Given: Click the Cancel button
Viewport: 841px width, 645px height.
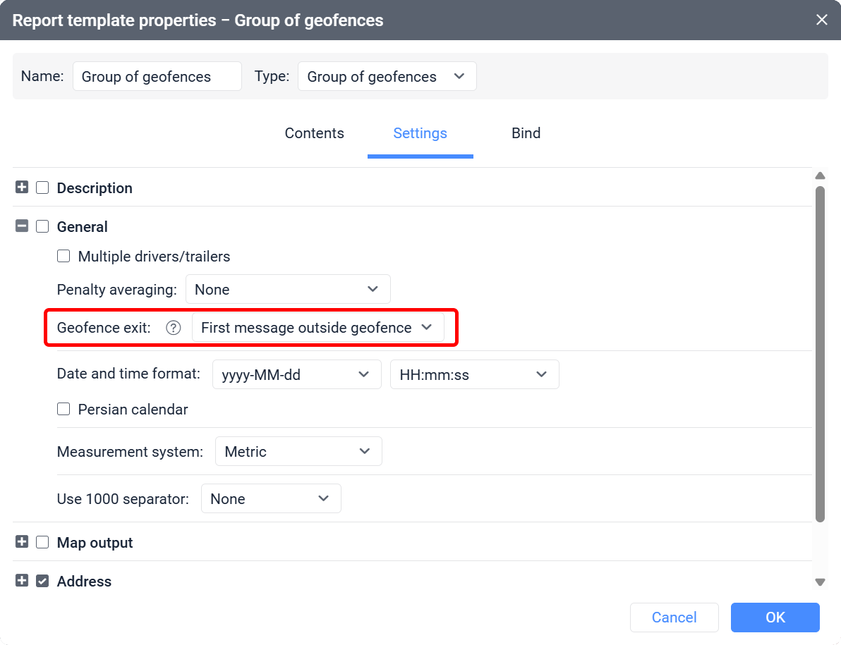Looking at the screenshot, I should pos(674,617).
